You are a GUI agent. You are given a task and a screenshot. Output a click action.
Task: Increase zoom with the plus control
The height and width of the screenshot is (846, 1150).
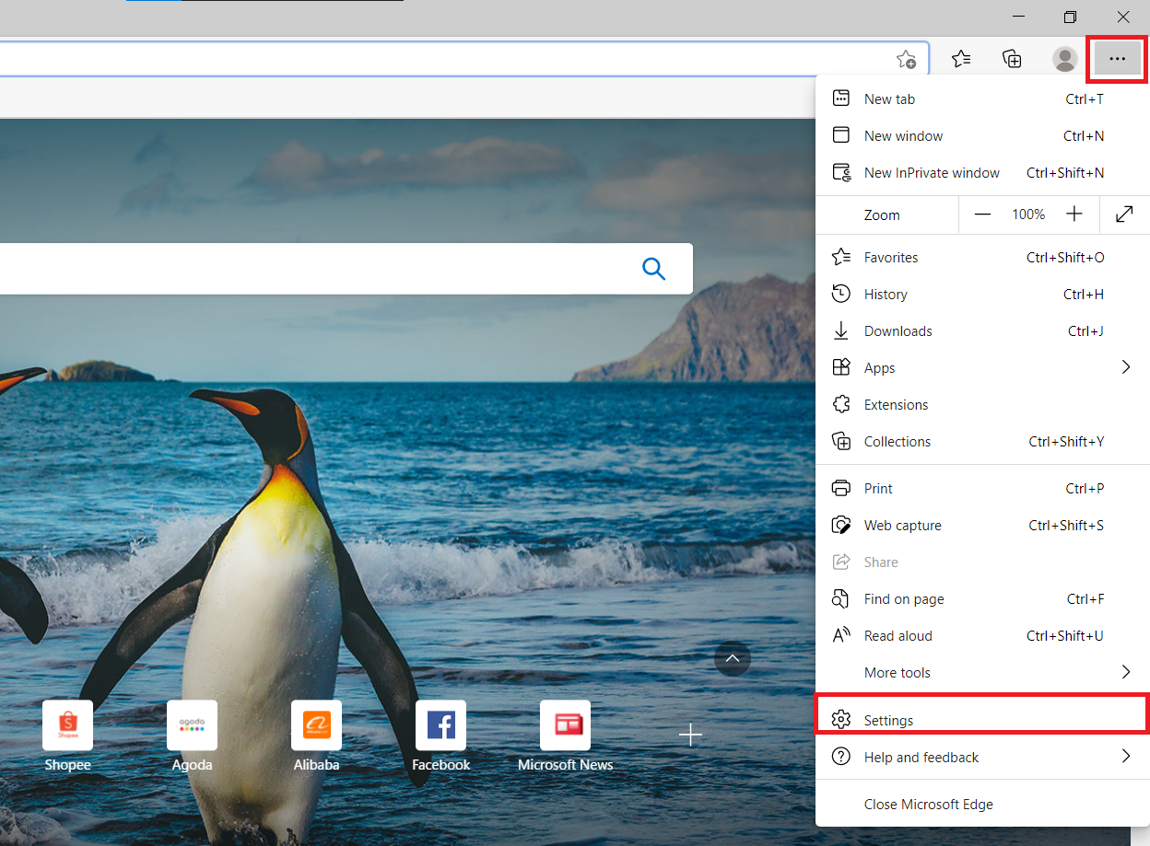click(x=1074, y=214)
